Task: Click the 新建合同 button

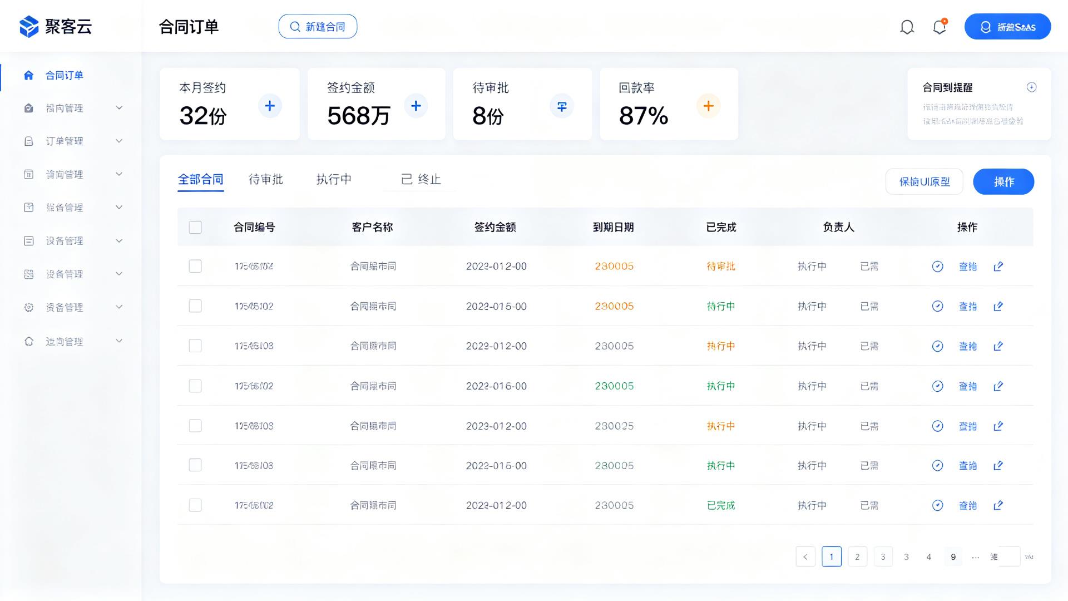Action: 318,27
